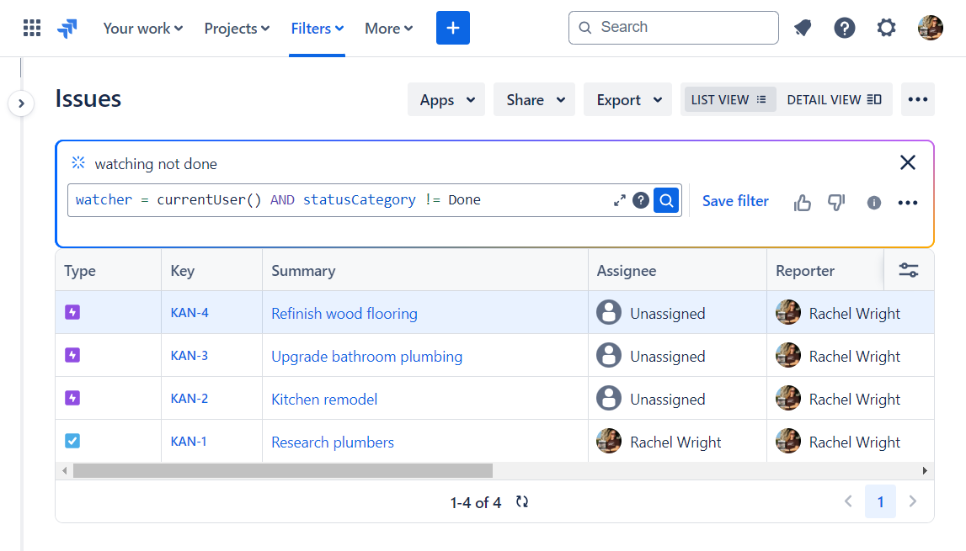This screenshot has height=551, width=966.
Task: View filter details via the info icon
Action: [873, 202]
